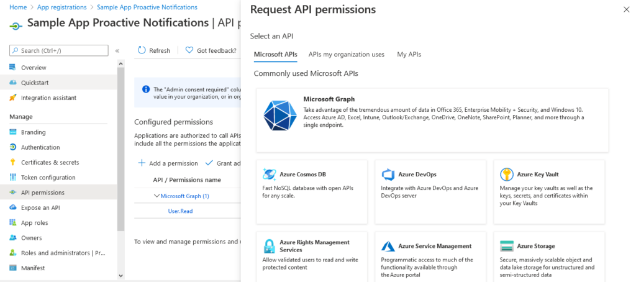This screenshot has height=282, width=636.
Task: Close the Request API permissions panel
Action: pos(626,10)
